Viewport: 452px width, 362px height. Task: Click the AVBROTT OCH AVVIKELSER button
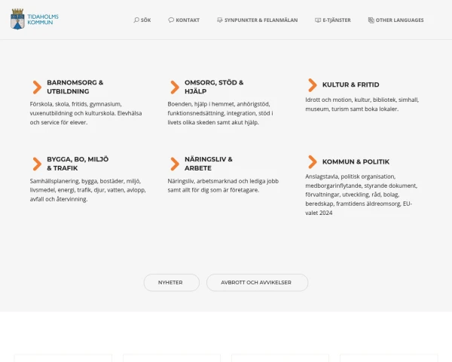tap(257, 283)
